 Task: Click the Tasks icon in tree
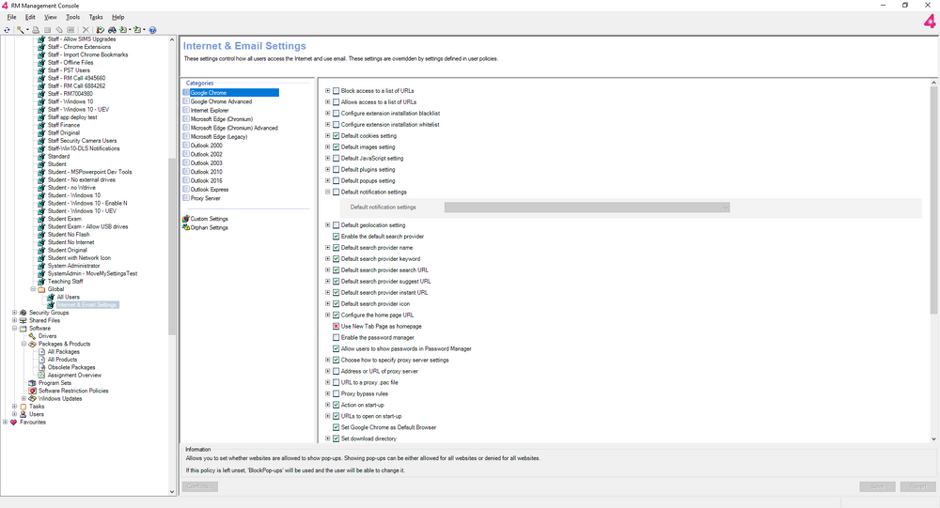(23, 407)
